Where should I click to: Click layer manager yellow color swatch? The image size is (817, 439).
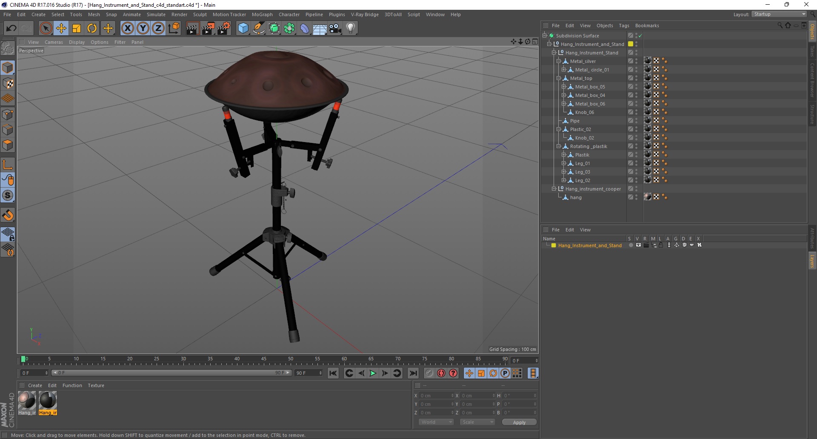click(553, 245)
